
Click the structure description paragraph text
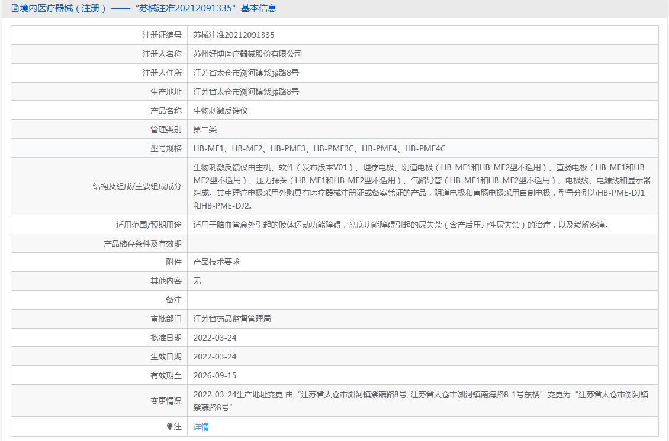pos(422,186)
